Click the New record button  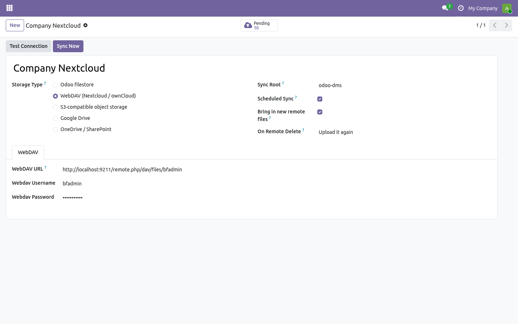click(x=15, y=25)
